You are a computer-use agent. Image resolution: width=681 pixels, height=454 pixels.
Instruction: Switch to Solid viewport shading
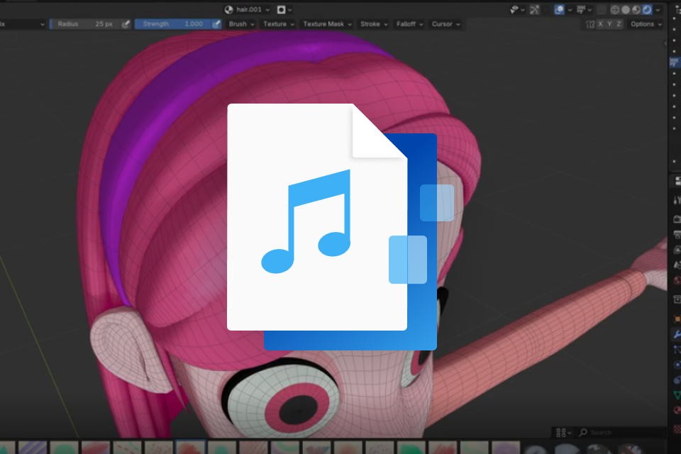click(626, 9)
